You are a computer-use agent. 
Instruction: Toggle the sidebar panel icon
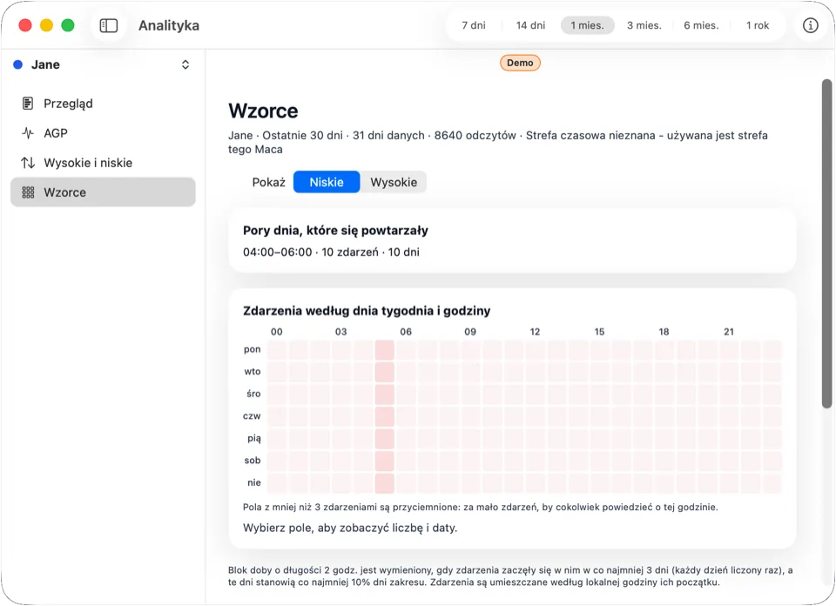tap(109, 25)
